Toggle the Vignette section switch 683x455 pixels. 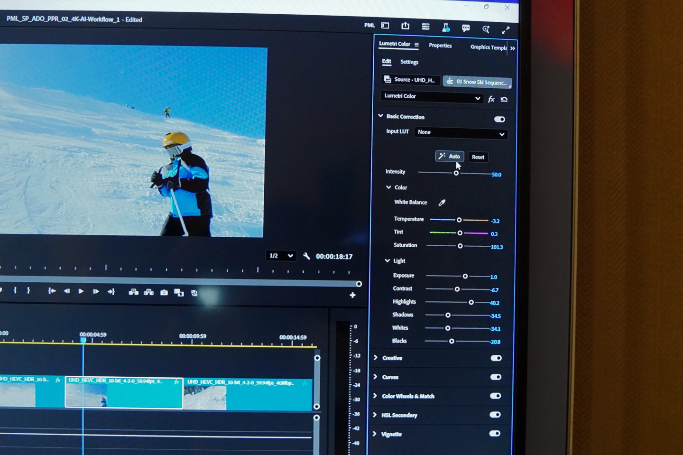(x=494, y=433)
